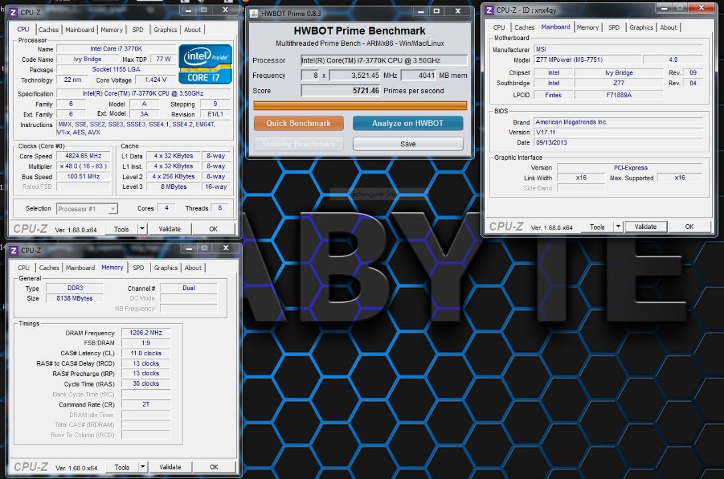
Task: Click OK in CPU window
Action: [213, 229]
